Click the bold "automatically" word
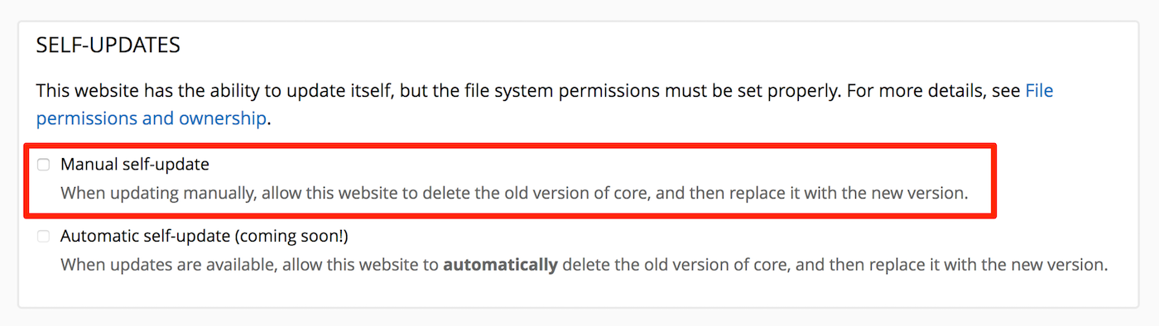1159x326 pixels. (x=500, y=266)
